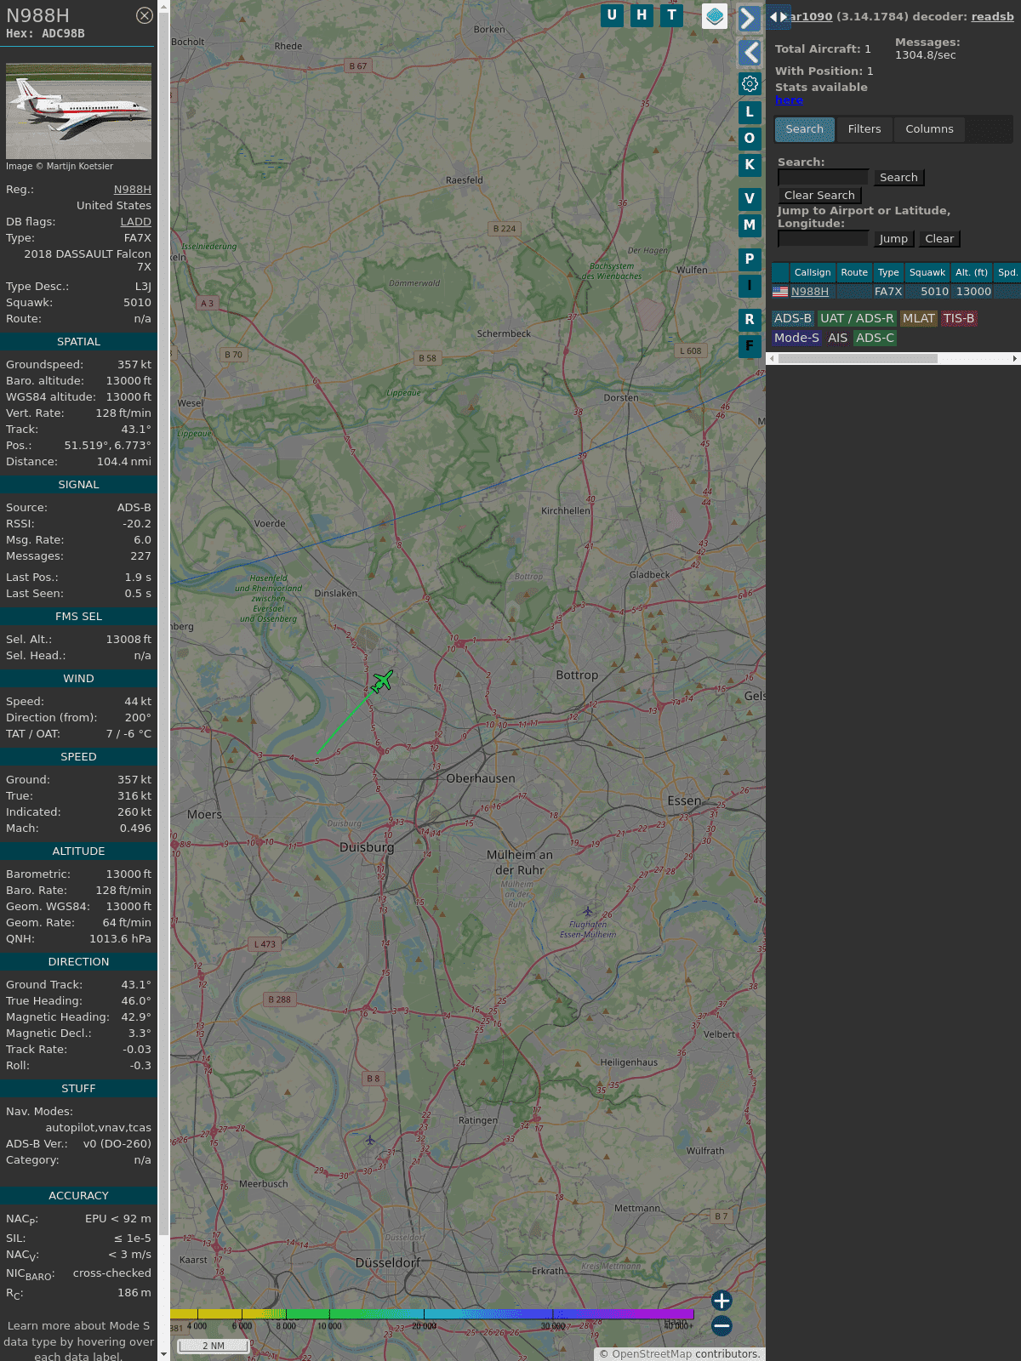1021x1361 pixels.
Task: Switch to the Filters tab
Action: pyautogui.click(x=864, y=129)
